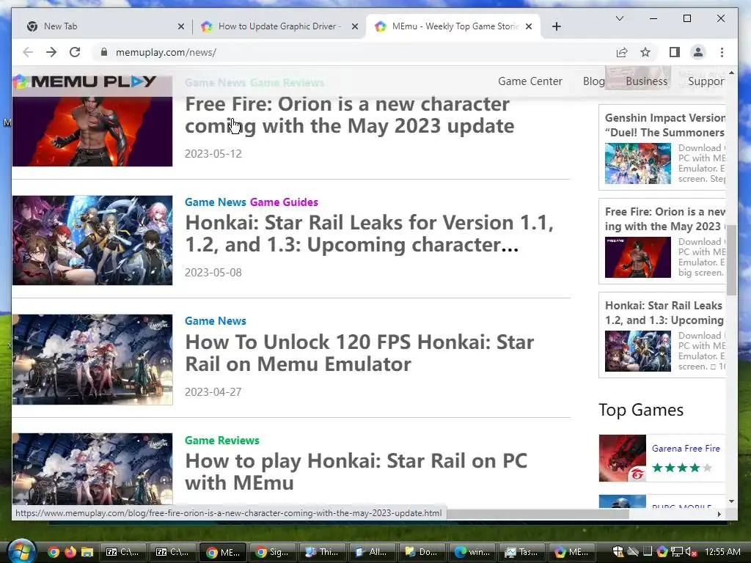Switch to the Do... folder taskbar window

click(422, 553)
